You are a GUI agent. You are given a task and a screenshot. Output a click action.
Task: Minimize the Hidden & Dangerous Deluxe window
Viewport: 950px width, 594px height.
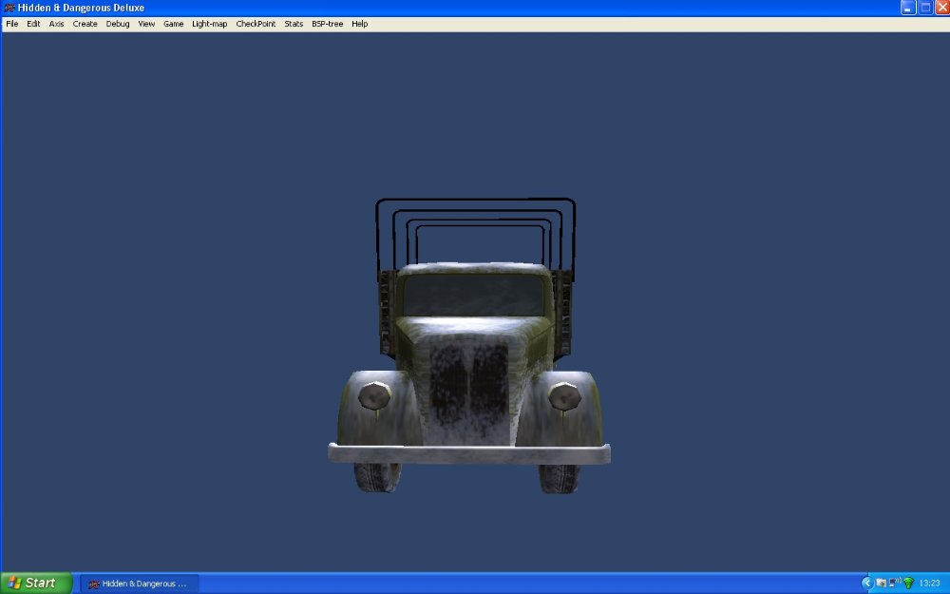point(907,8)
